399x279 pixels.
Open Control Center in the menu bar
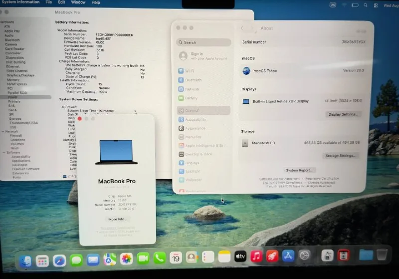click(376, 5)
